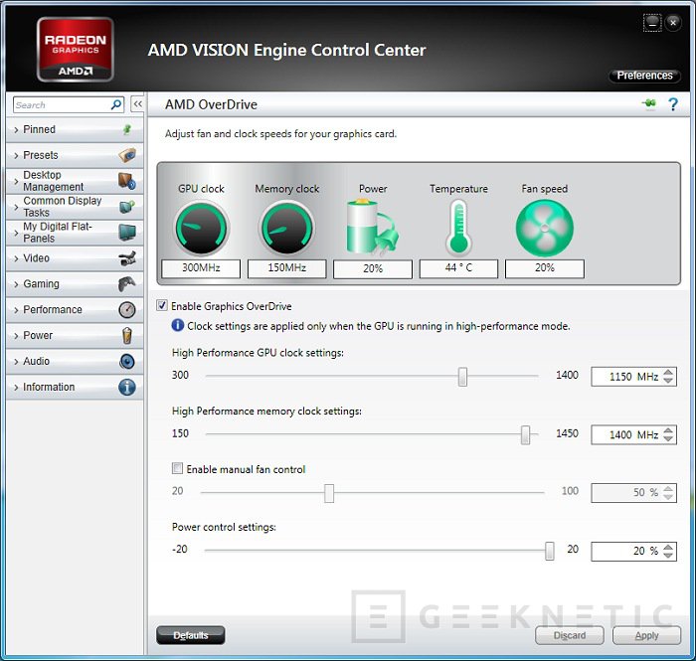The image size is (696, 661).
Task: Click the GPU clock gauge dial
Action: click(x=201, y=228)
